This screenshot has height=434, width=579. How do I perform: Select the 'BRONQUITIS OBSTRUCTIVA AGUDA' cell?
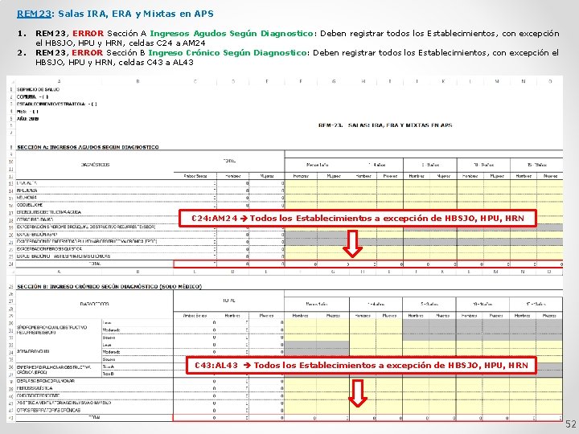[49, 212]
